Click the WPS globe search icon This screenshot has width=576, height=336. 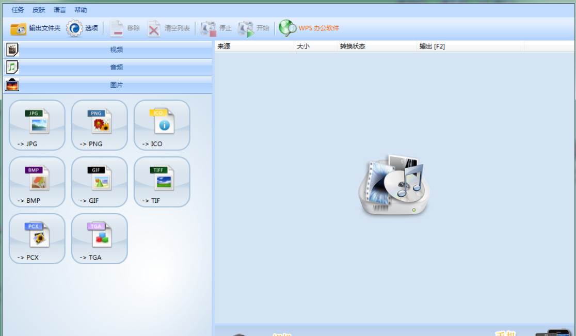[x=287, y=28]
